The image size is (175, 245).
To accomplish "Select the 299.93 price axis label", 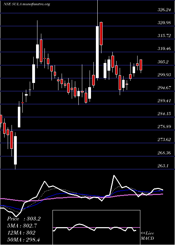I will click(x=164, y=75).
